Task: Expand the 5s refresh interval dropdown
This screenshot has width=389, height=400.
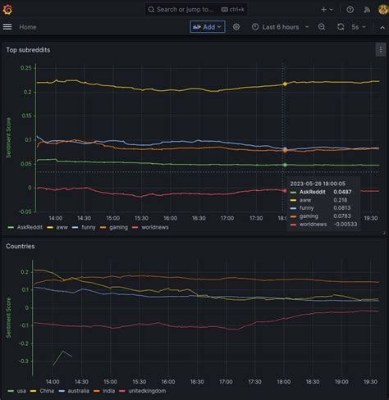Action: 359,27
